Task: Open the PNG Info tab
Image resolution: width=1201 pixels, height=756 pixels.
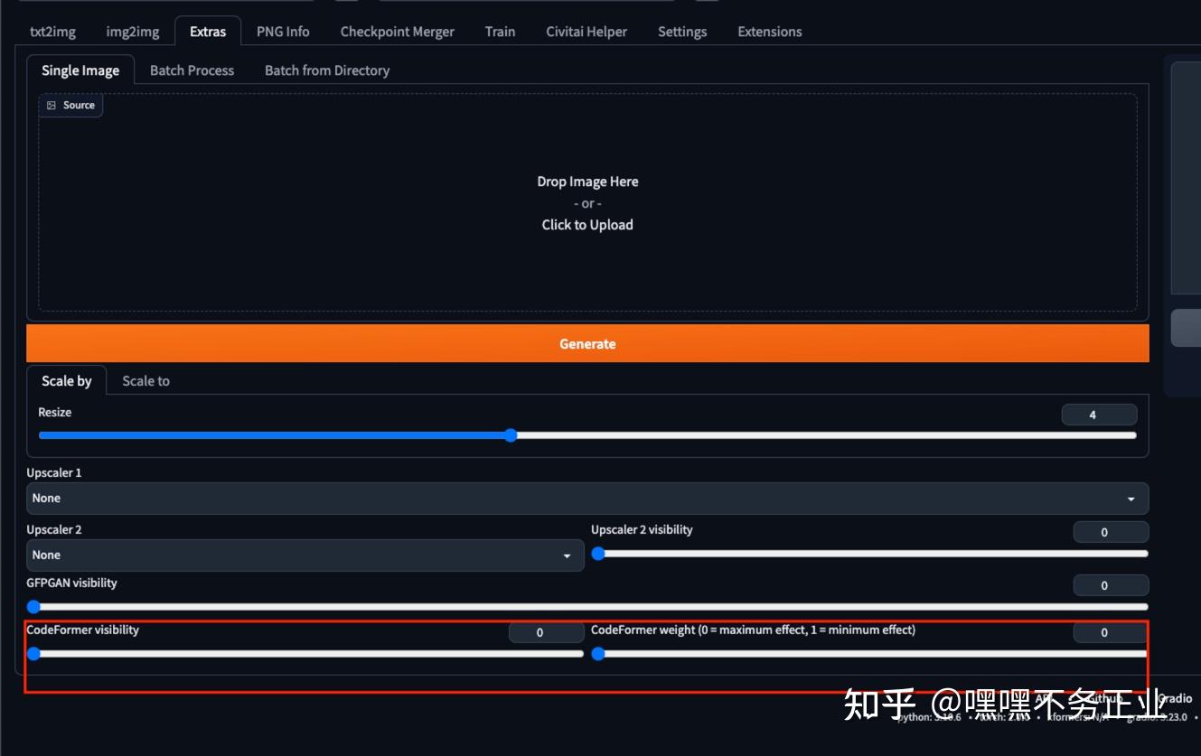Action: 283,31
